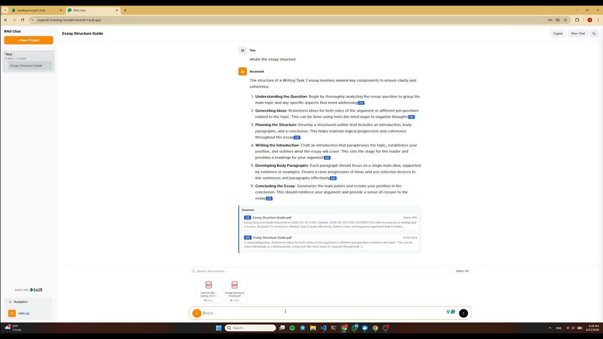Click the green pin extension icon in reply box
This screenshot has width=603, height=339.
tap(448, 312)
